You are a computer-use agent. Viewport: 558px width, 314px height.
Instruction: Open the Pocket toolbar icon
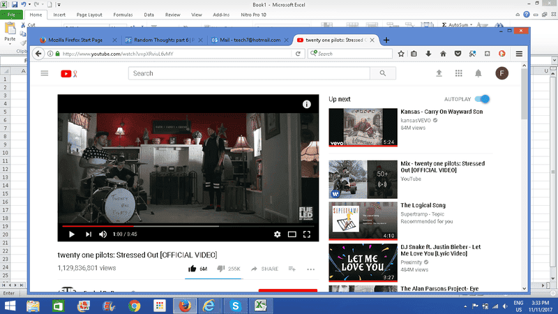(x=458, y=54)
